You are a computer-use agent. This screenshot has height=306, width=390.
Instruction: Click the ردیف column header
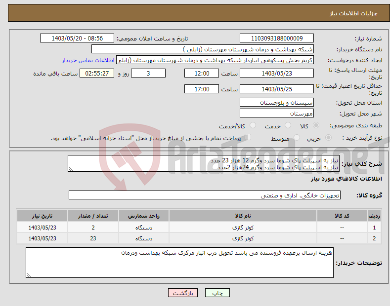click(374, 216)
